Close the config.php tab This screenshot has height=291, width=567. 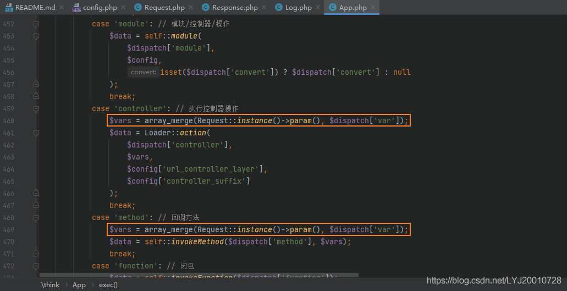tap(123, 7)
